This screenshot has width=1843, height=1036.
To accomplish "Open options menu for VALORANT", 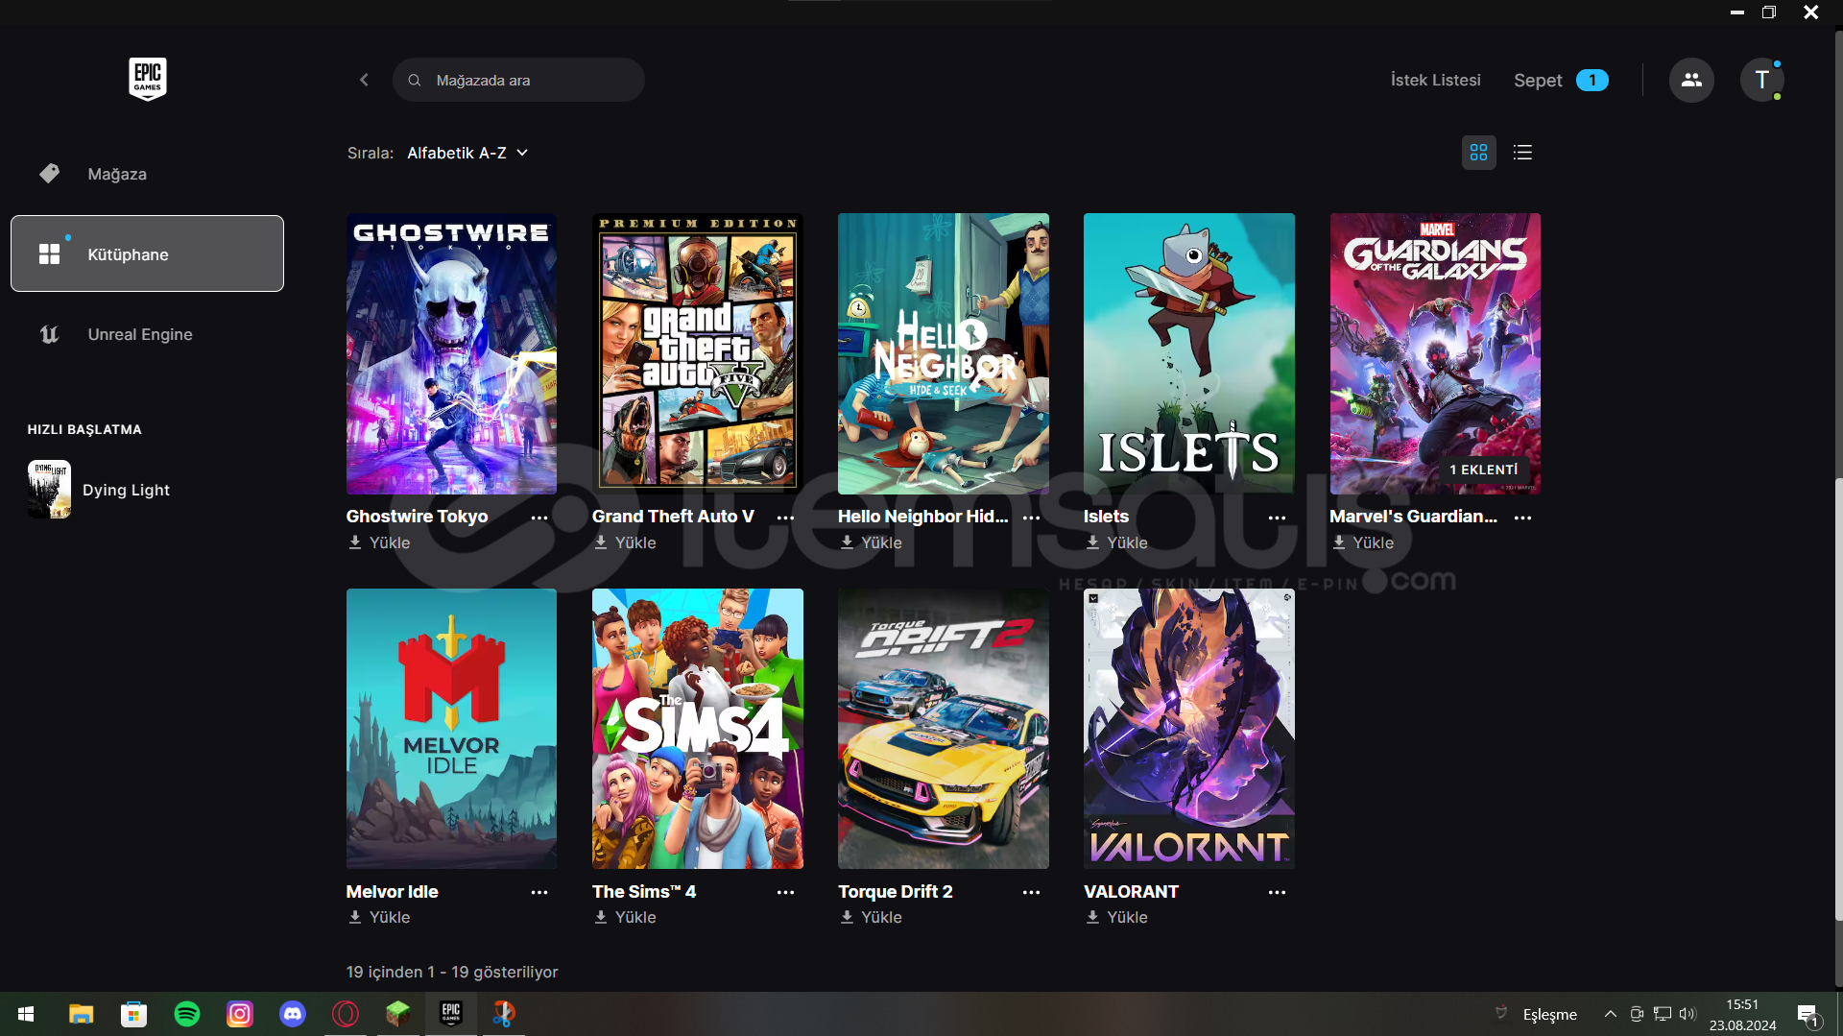I will click(1277, 892).
